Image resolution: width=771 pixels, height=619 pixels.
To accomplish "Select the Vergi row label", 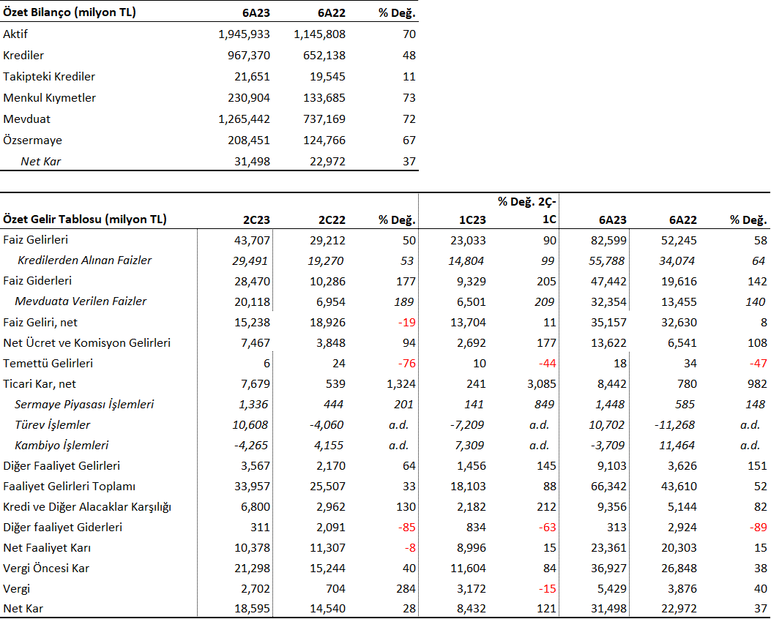I will click(x=16, y=589).
